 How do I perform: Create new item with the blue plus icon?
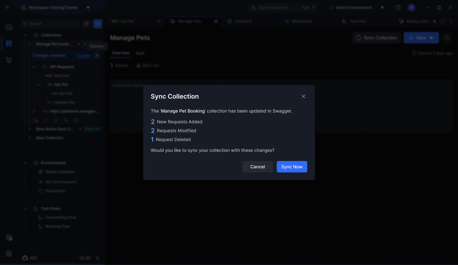[x=97, y=23]
